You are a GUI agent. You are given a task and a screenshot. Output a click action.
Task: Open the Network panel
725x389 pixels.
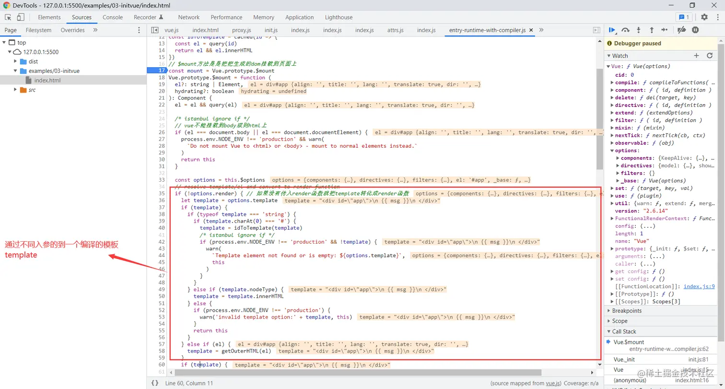pyautogui.click(x=189, y=17)
